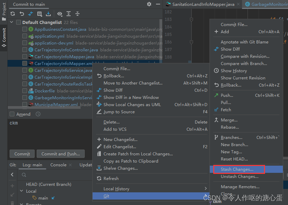Click the search magnifier in Git log
Viewport: 288px width, 205px height.
click(24, 175)
